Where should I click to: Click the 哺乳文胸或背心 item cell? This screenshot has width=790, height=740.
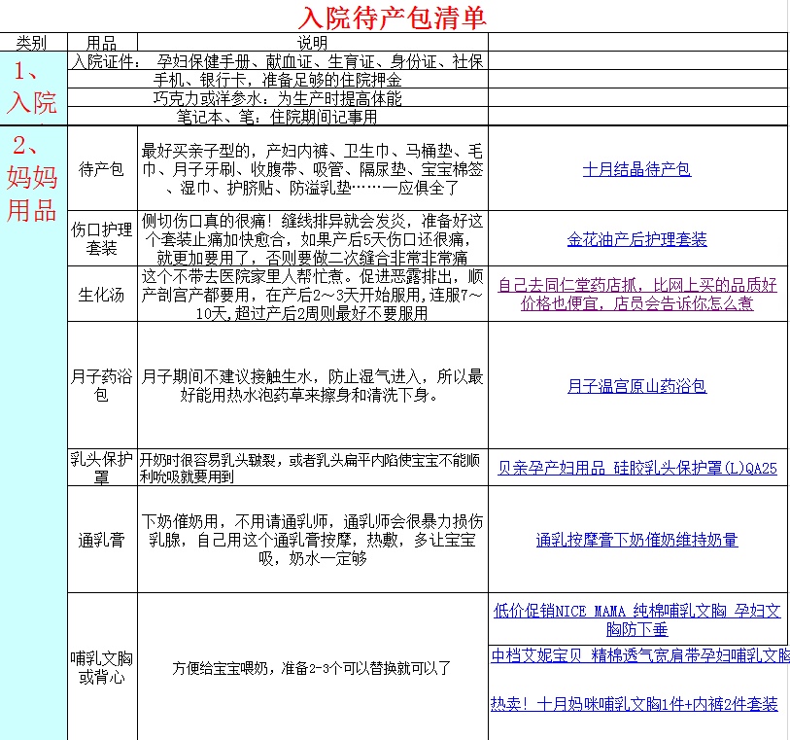(x=102, y=667)
